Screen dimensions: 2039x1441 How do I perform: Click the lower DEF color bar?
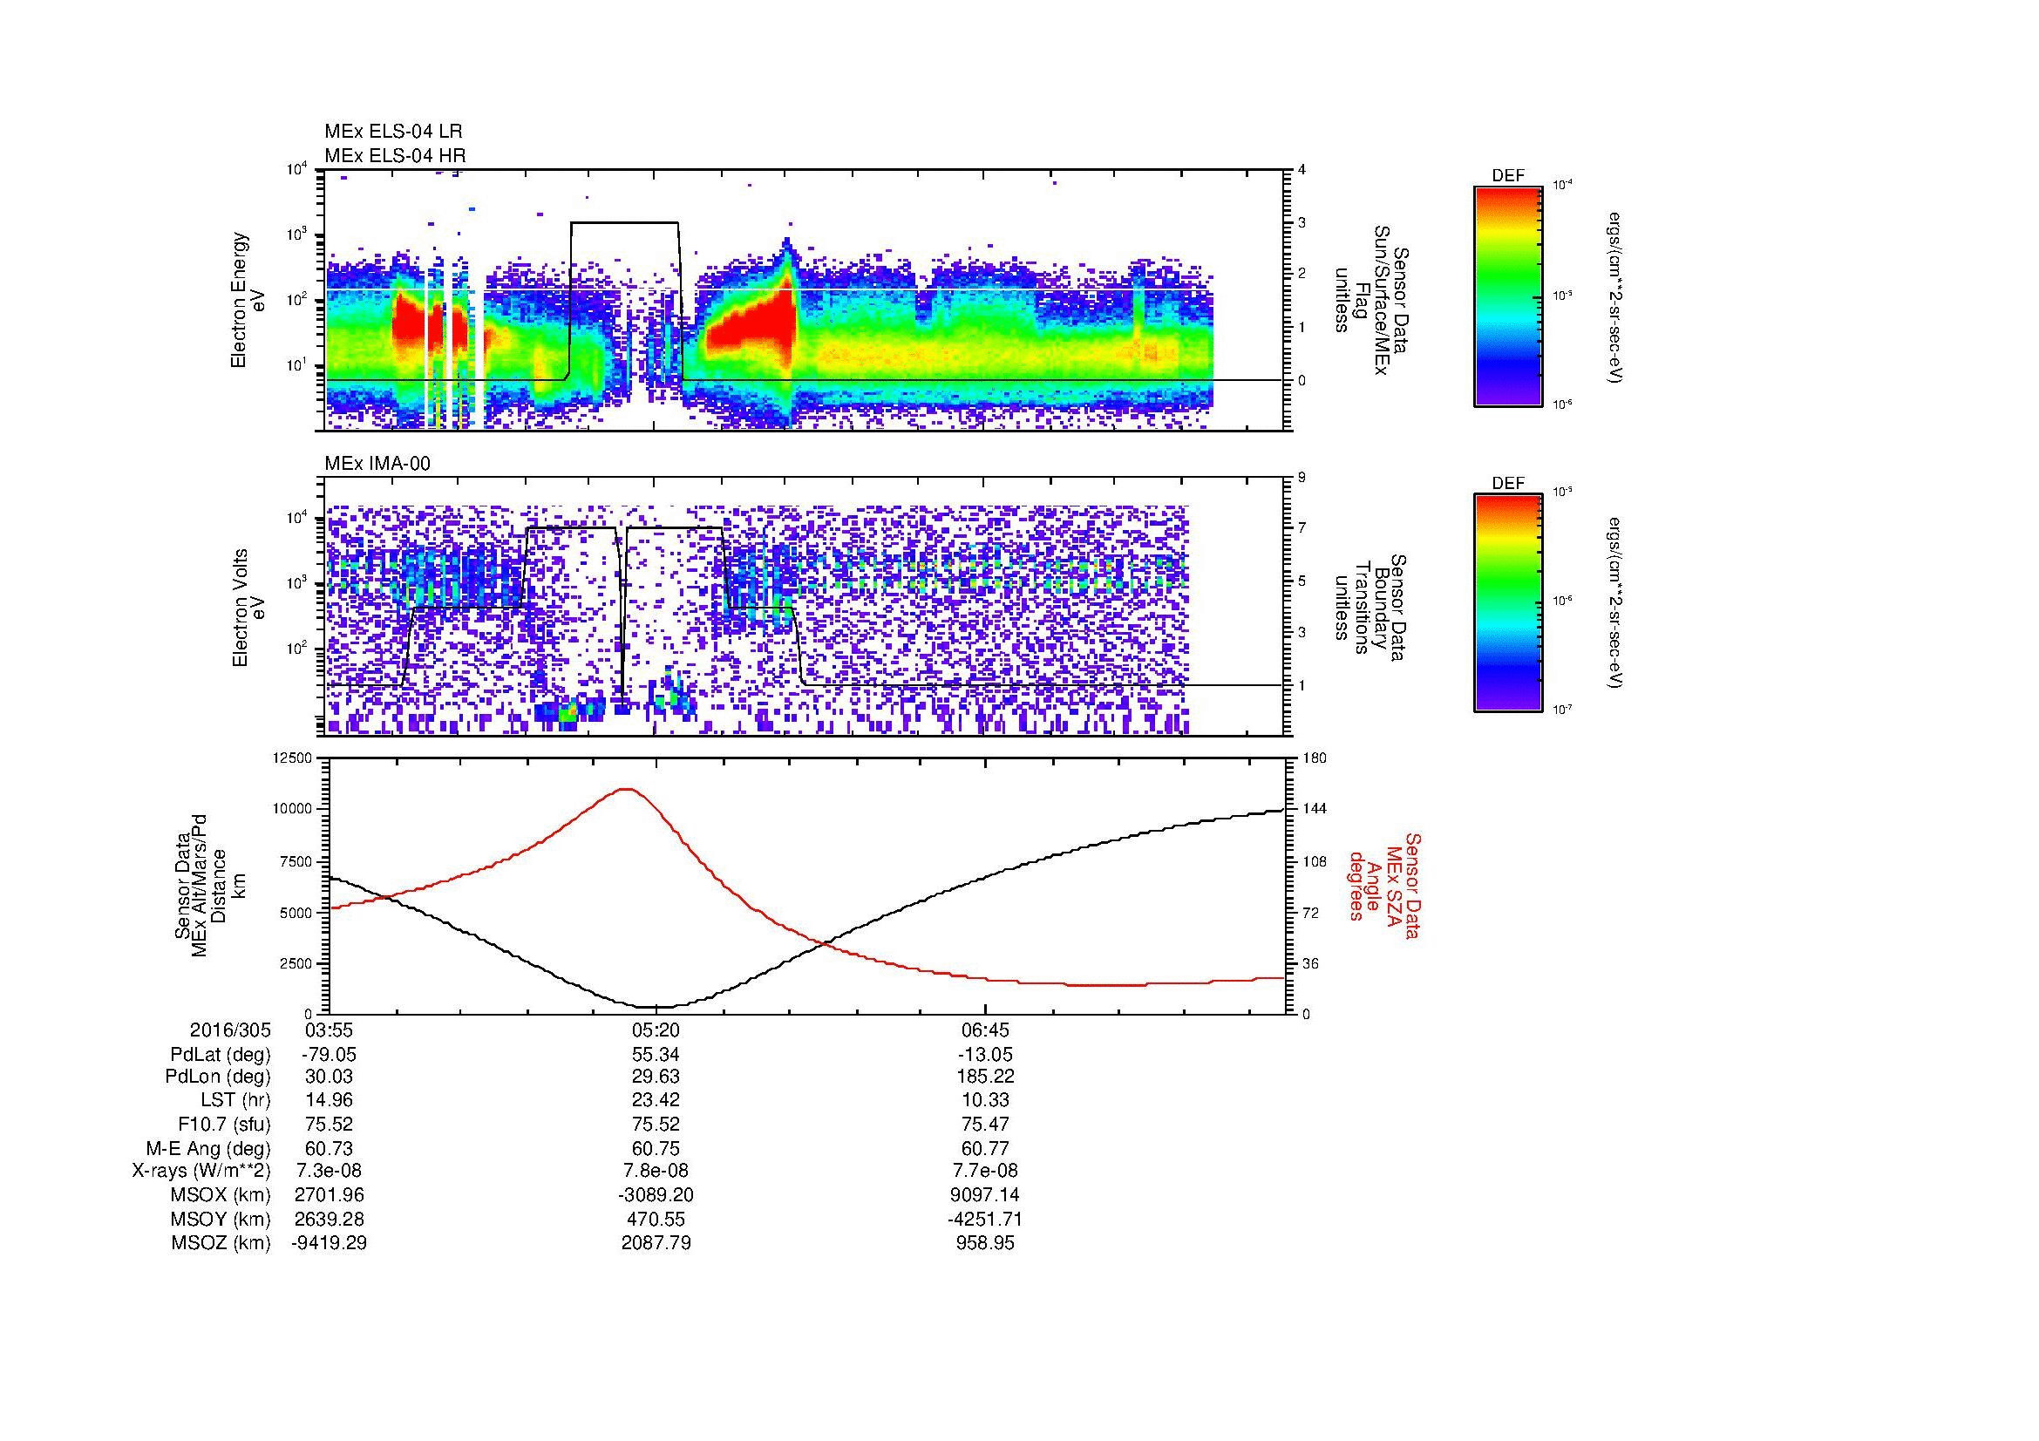(1507, 603)
